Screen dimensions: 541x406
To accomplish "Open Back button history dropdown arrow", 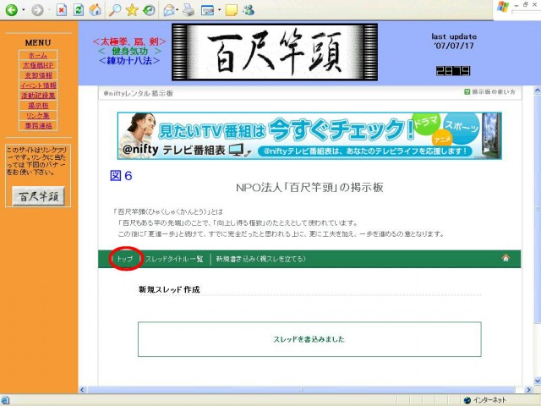I will point(24,10).
